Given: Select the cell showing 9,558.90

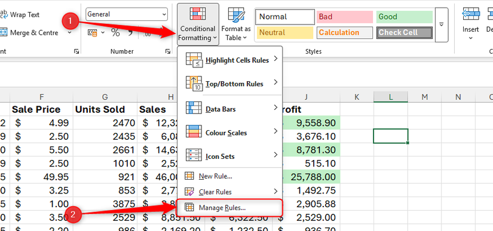Looking at the screenshot, I should pyautogui.click(x=311, y=123).
